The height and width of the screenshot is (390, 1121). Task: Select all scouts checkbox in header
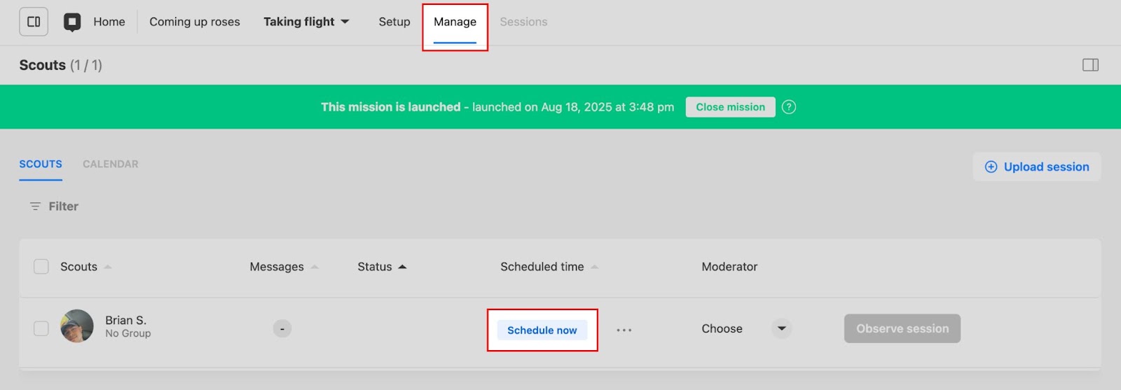tap(41, 267)
